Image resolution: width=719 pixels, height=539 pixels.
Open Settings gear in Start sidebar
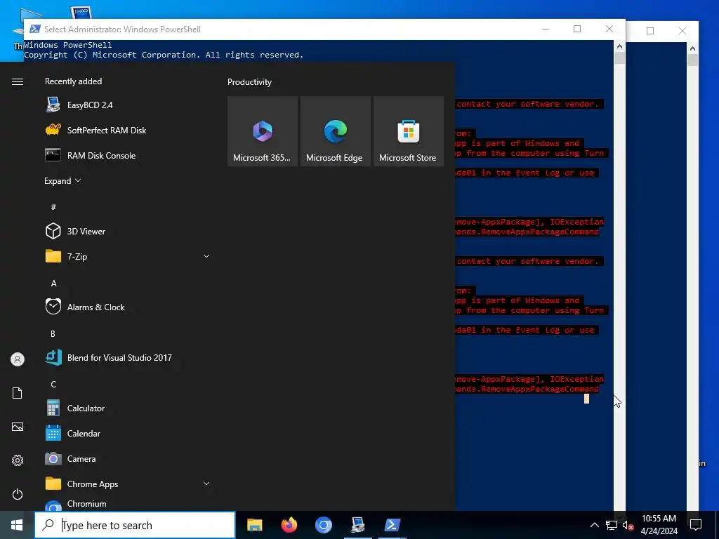(x=18, y=460)
